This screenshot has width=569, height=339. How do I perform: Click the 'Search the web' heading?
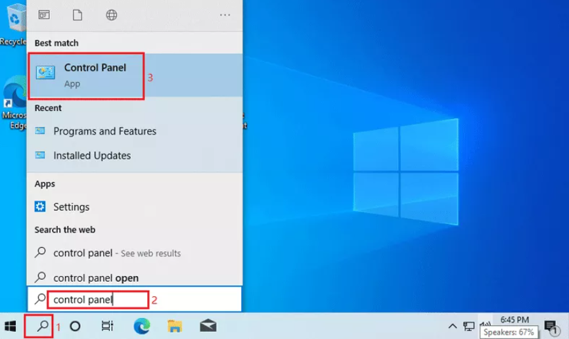point(64,230)
